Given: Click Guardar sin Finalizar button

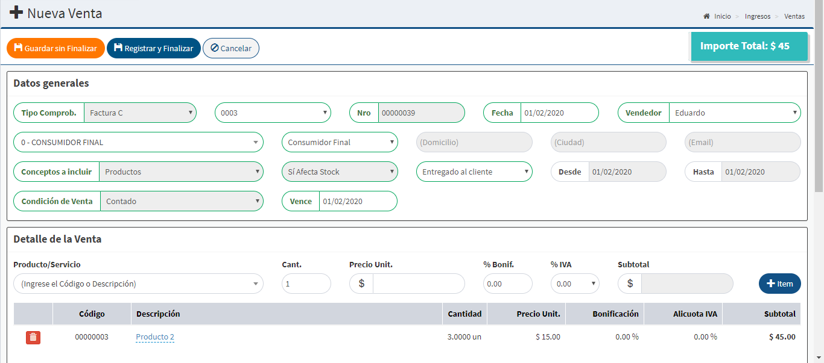Looking at the screenshot, I should [x=55, y=48].
